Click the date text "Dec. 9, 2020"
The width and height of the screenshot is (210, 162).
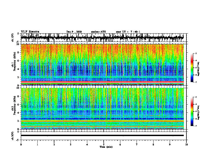coord(74,32)
